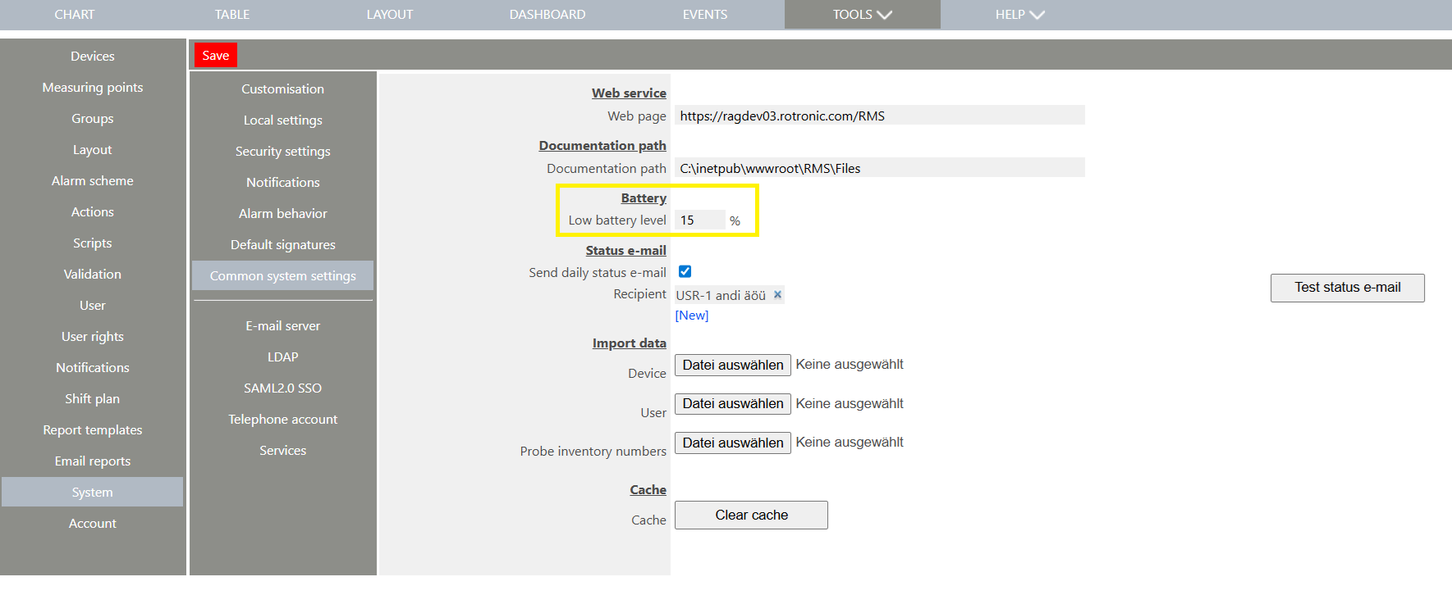Open the EVENTS tab
This screenshot has height=595, width=1452.
click(705, 15)
